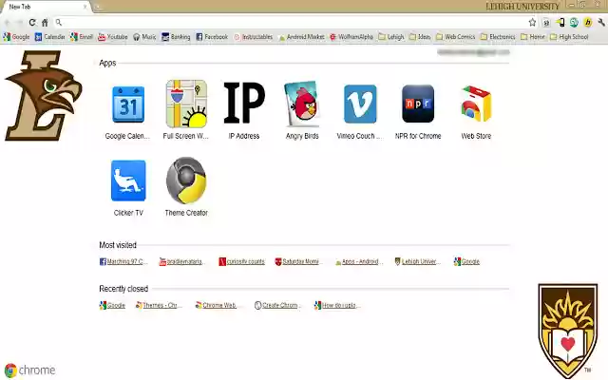Expand the Ideas bookmarks folder
This screenshot has height=380, width=608.
[x=420, y=37]
